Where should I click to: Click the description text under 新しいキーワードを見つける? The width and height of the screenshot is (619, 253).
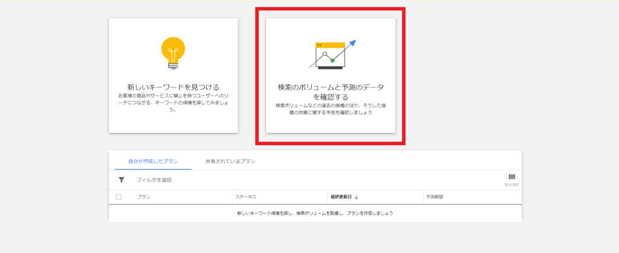click(173, 102)
